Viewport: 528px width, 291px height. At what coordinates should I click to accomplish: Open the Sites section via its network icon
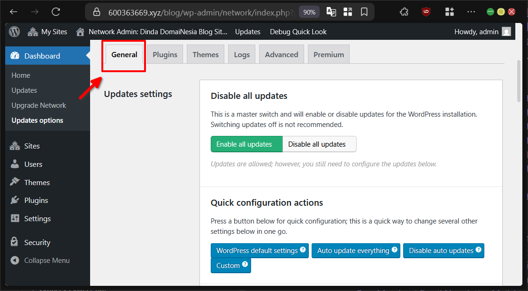tap(15, 146)
